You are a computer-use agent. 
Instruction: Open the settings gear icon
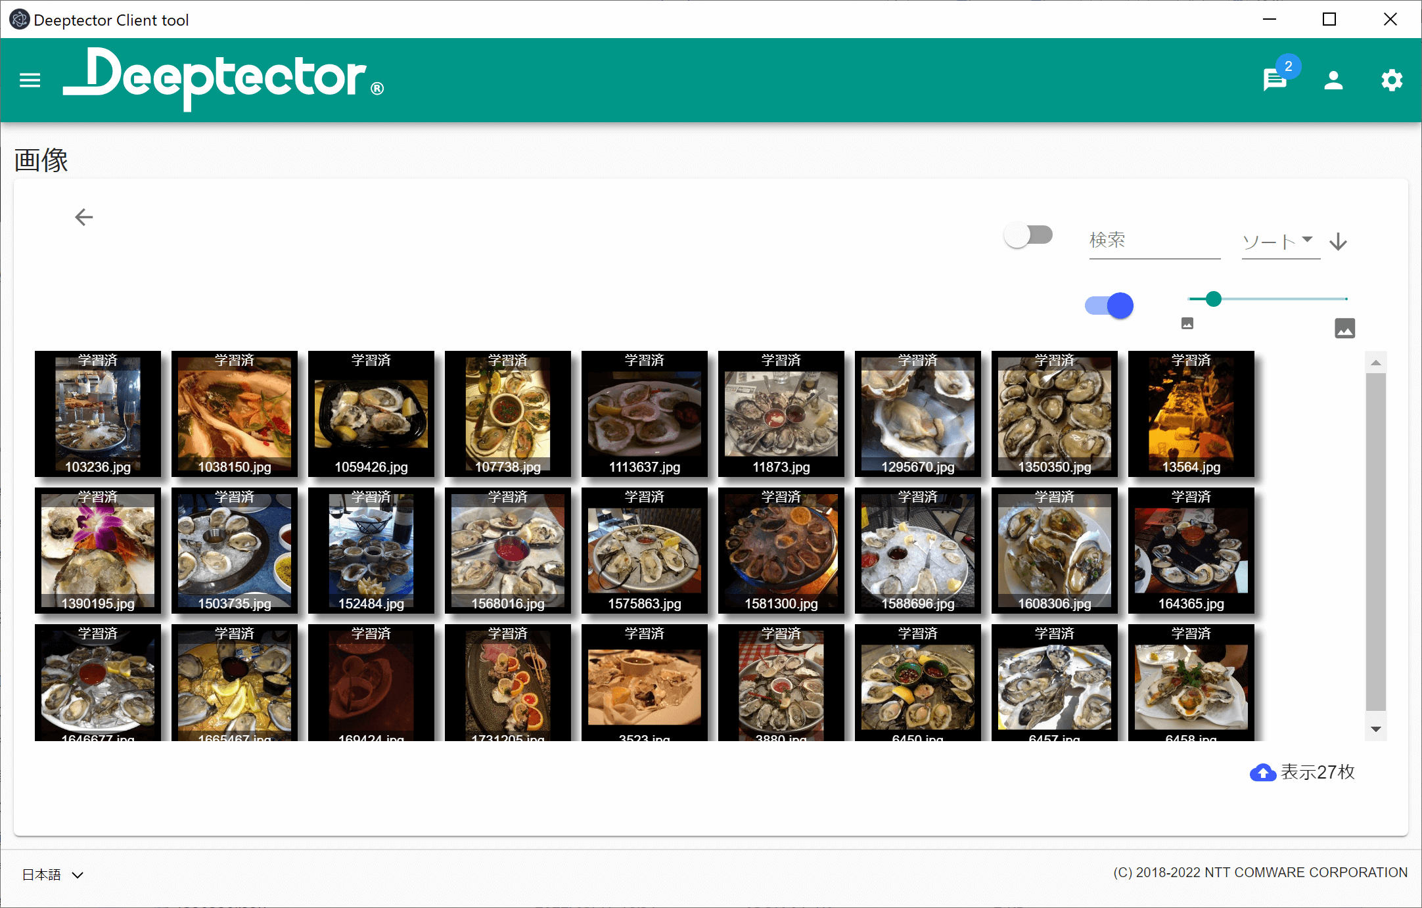point(1391,80)
